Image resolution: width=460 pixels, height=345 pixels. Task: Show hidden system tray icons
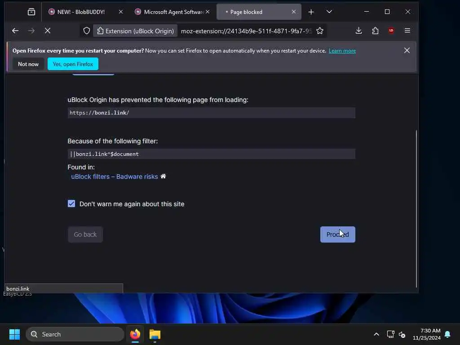(376, 334)
